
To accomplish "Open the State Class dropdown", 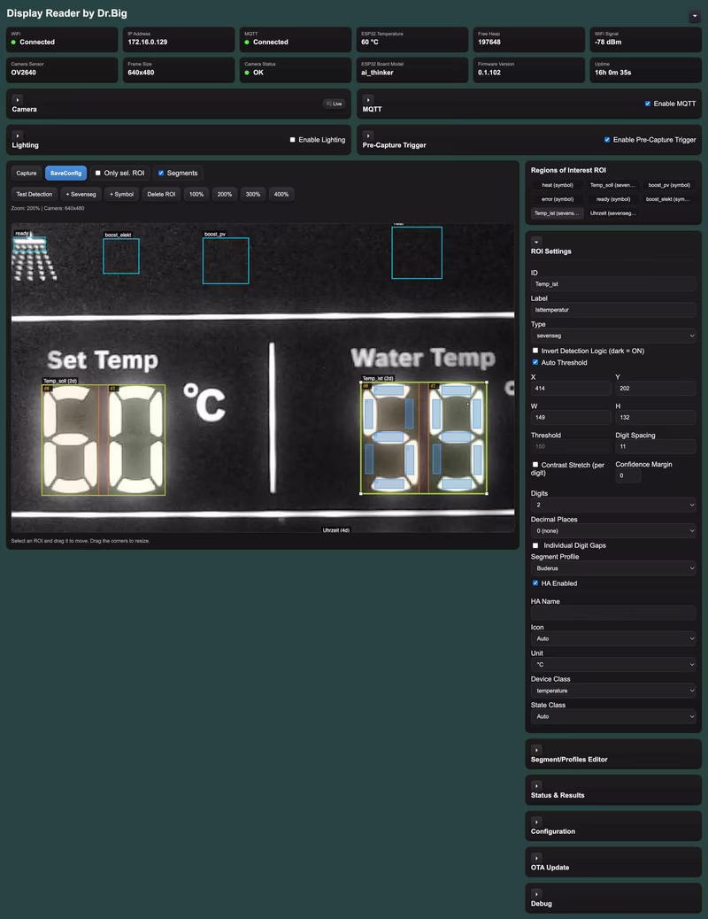I will [x=613, y=716].
